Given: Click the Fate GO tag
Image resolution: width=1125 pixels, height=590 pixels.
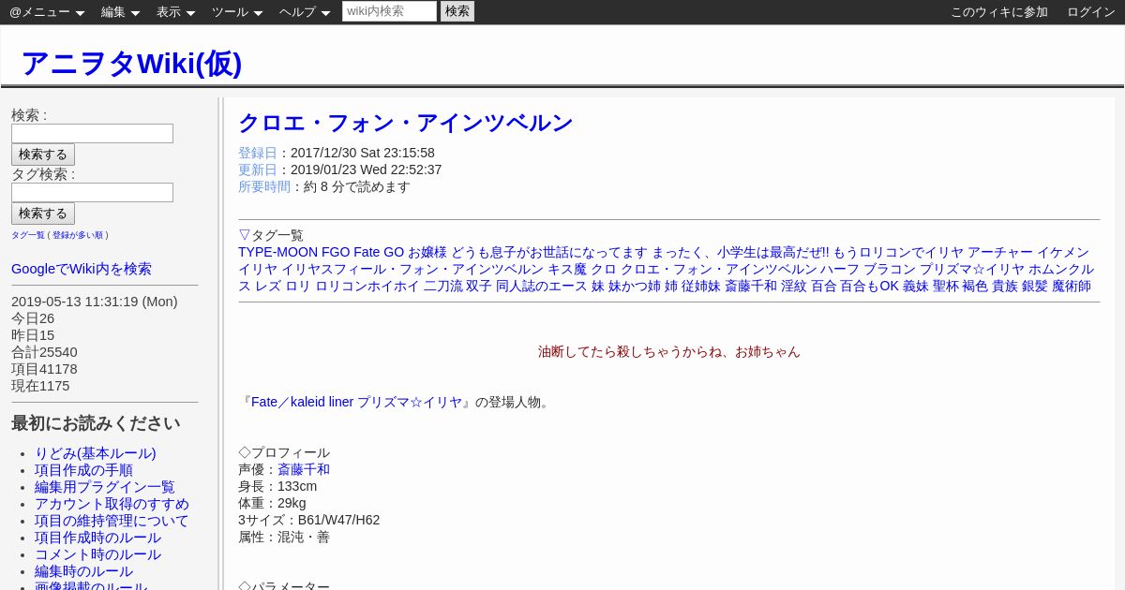Looking at the screenshot, I should tap(379, 252).
